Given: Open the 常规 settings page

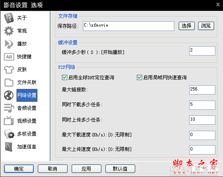Looking at the screenshot, I should (x=22, y=31).
